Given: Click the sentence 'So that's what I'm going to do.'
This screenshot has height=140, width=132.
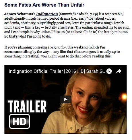Looking at the screenshot, I should click(28, 36).
